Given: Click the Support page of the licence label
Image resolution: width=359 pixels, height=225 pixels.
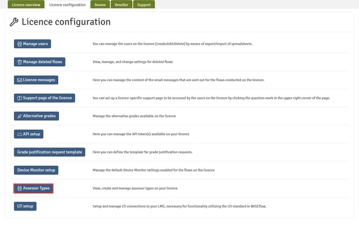Looking at the screenshot, I should [x=48, y=98].
